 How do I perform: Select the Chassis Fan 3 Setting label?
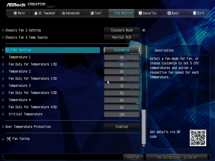pos(23,30)
